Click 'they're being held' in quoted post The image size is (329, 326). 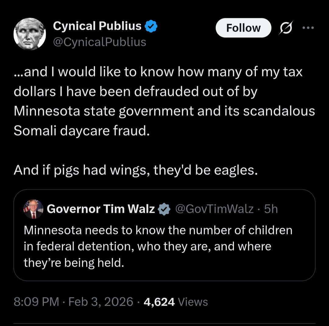coord(74,262)
